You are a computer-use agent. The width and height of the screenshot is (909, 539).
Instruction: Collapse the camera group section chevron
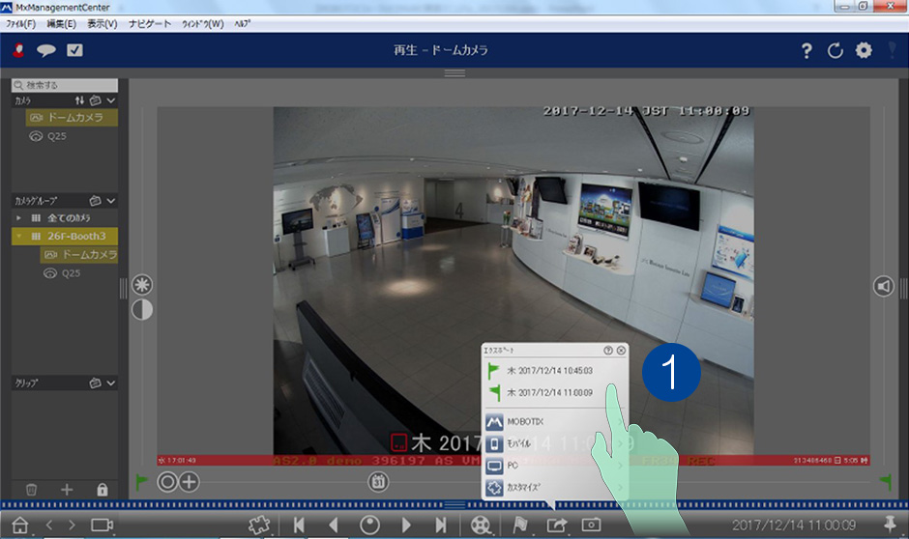point(111,200)
